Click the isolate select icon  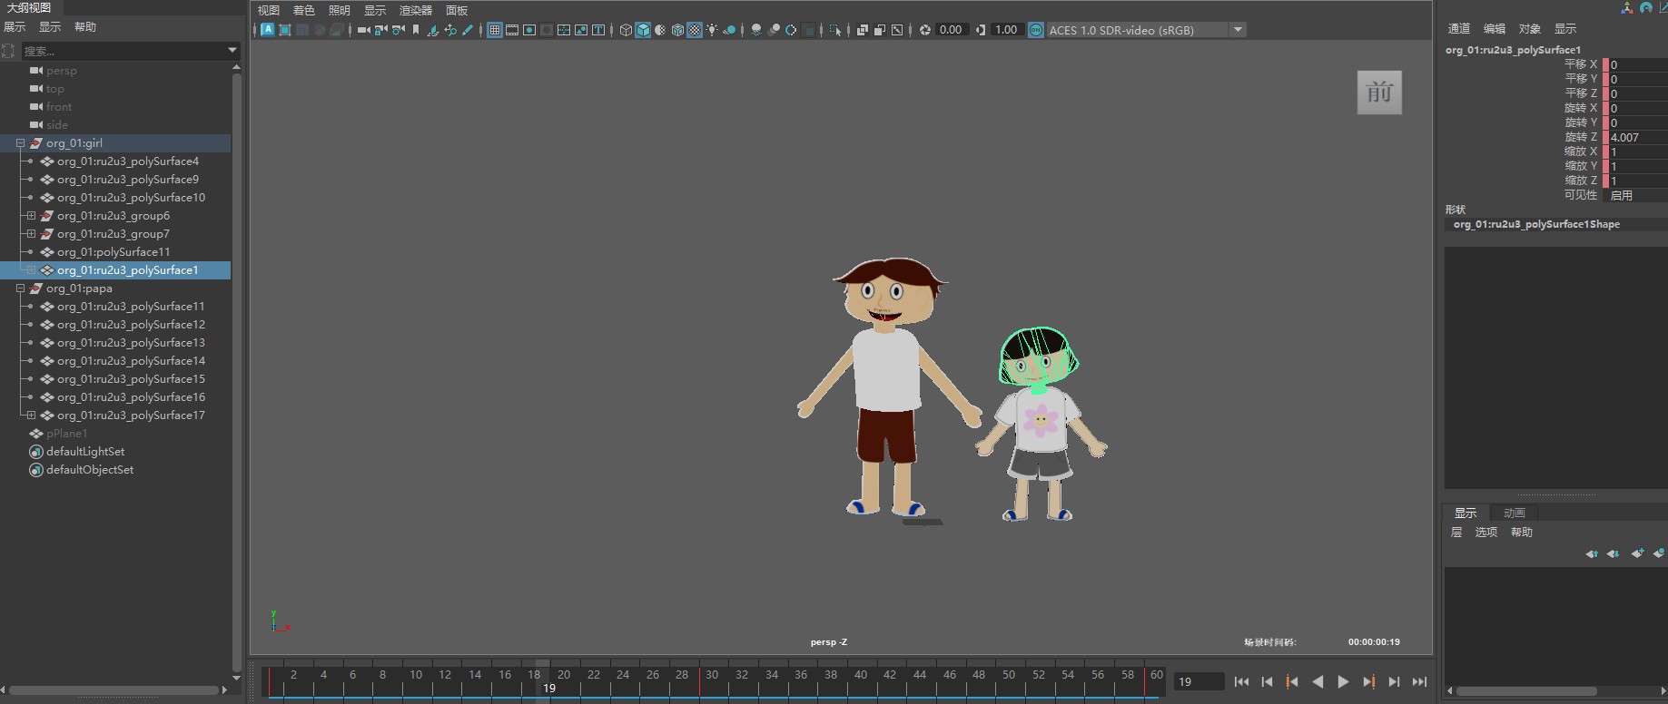click(835, 30)
